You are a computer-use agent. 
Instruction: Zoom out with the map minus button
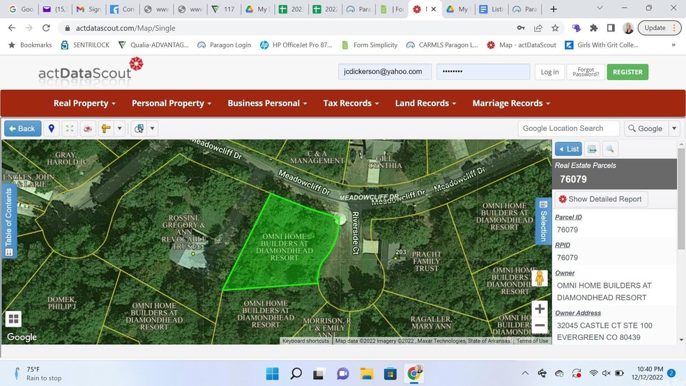(x=540, y=325)
